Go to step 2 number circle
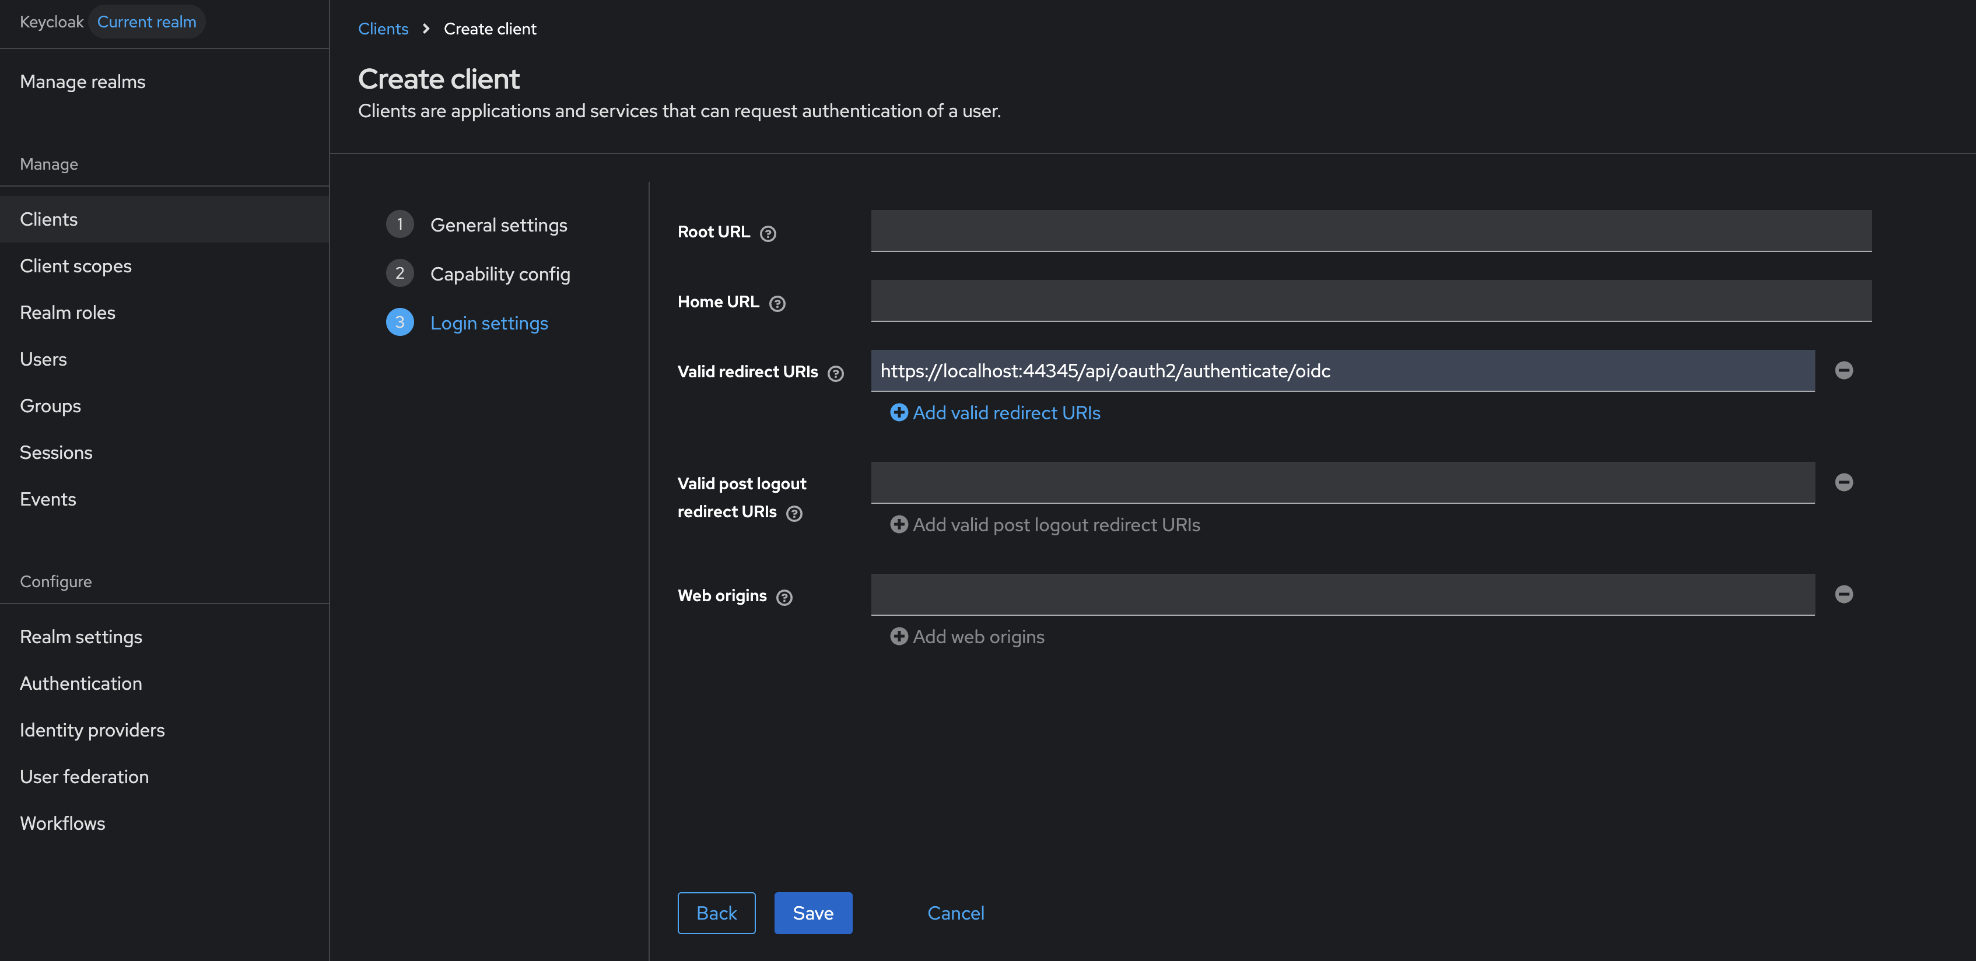 [400, 273]
